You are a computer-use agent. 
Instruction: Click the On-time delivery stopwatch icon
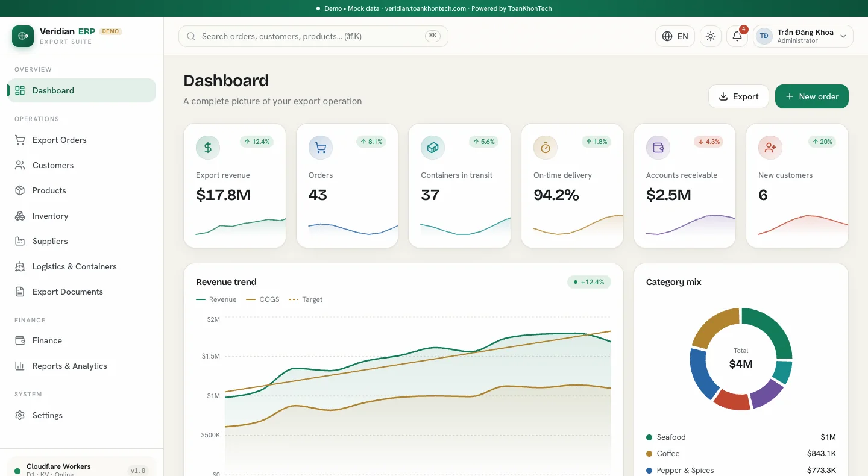point(546,148)
